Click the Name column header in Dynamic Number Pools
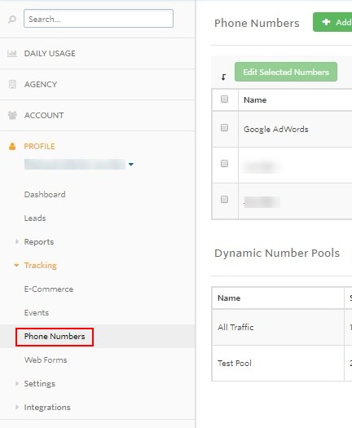The image size is (352, 428). [229, 298]
